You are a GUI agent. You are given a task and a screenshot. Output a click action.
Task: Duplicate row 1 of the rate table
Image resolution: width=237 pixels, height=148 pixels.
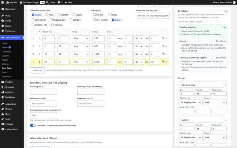click(x=163, y=38)
